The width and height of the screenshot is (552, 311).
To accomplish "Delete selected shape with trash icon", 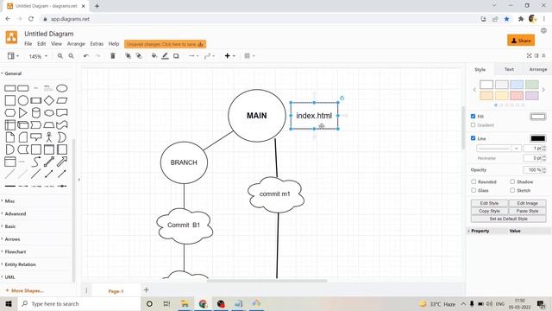I will coord(113,55).
